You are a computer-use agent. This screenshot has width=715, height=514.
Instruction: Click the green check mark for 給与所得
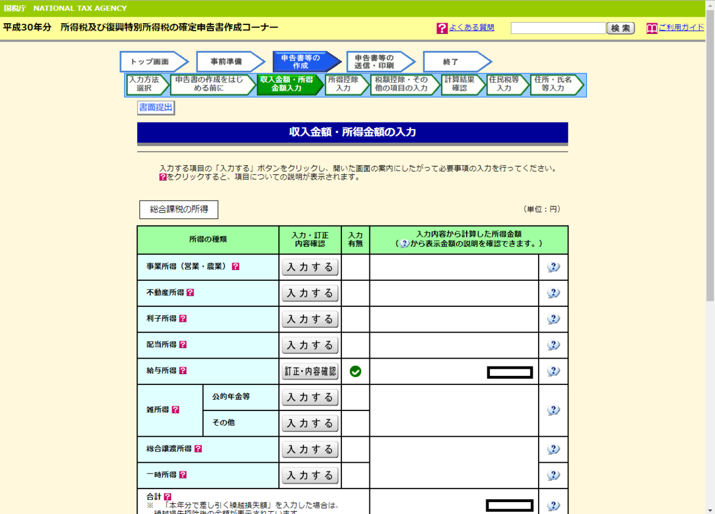point(356,371)
